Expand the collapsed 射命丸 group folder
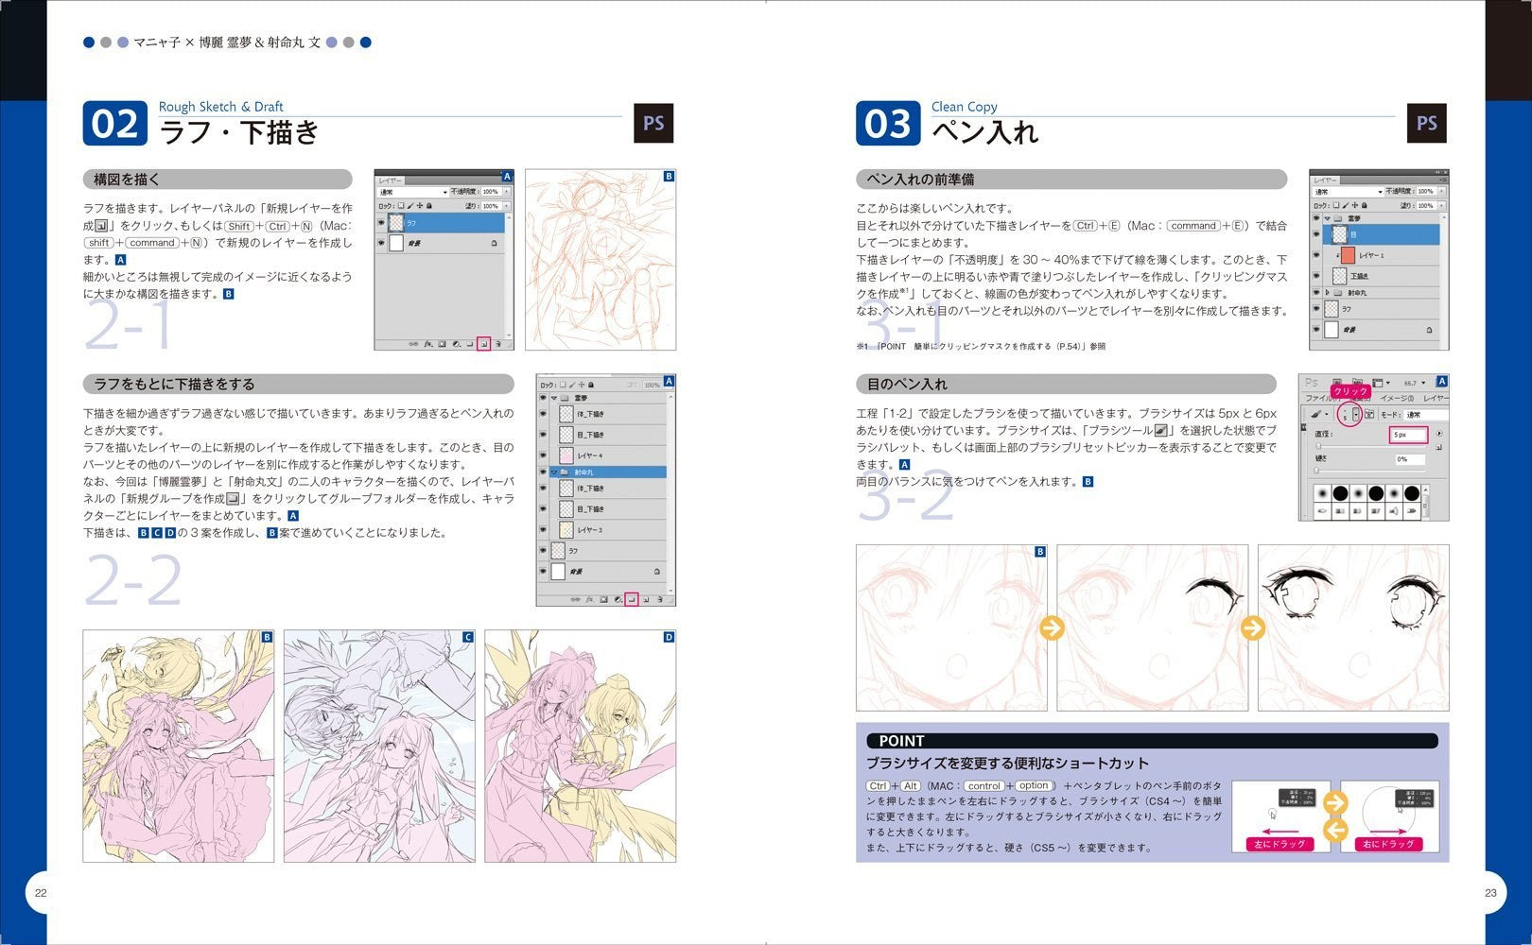 (1327, 293)
